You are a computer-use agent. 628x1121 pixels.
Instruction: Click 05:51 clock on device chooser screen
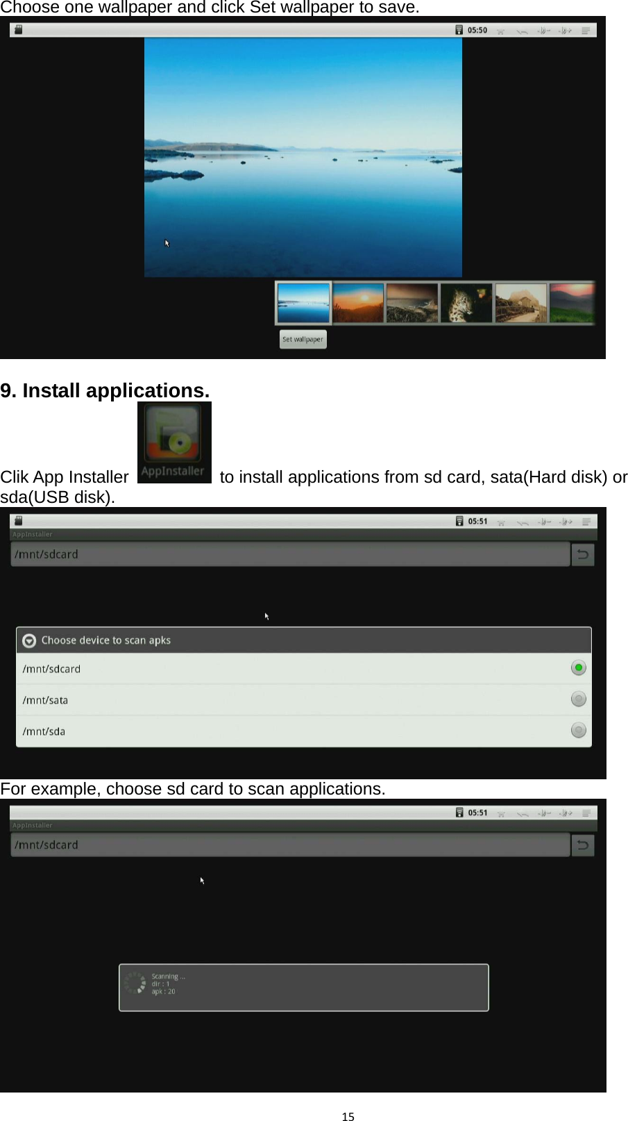tap(477, 522)
